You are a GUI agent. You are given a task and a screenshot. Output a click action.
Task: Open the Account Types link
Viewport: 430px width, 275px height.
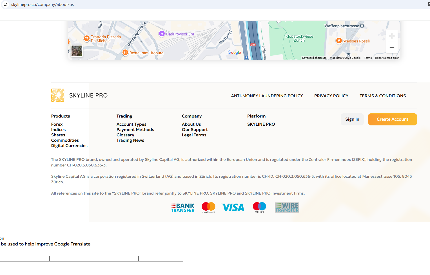(132, 124)
